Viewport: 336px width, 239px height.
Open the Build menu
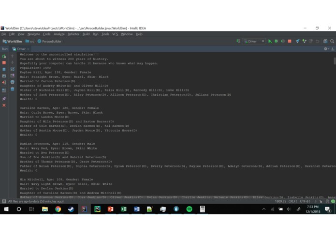coord(86,34)
